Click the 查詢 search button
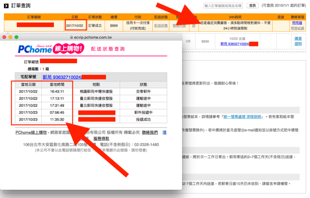The image size is (310, 198). pos(252,6)
